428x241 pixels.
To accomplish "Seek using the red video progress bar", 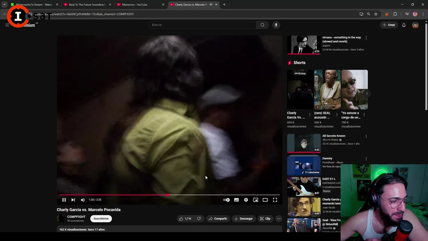I will (169, 195).
